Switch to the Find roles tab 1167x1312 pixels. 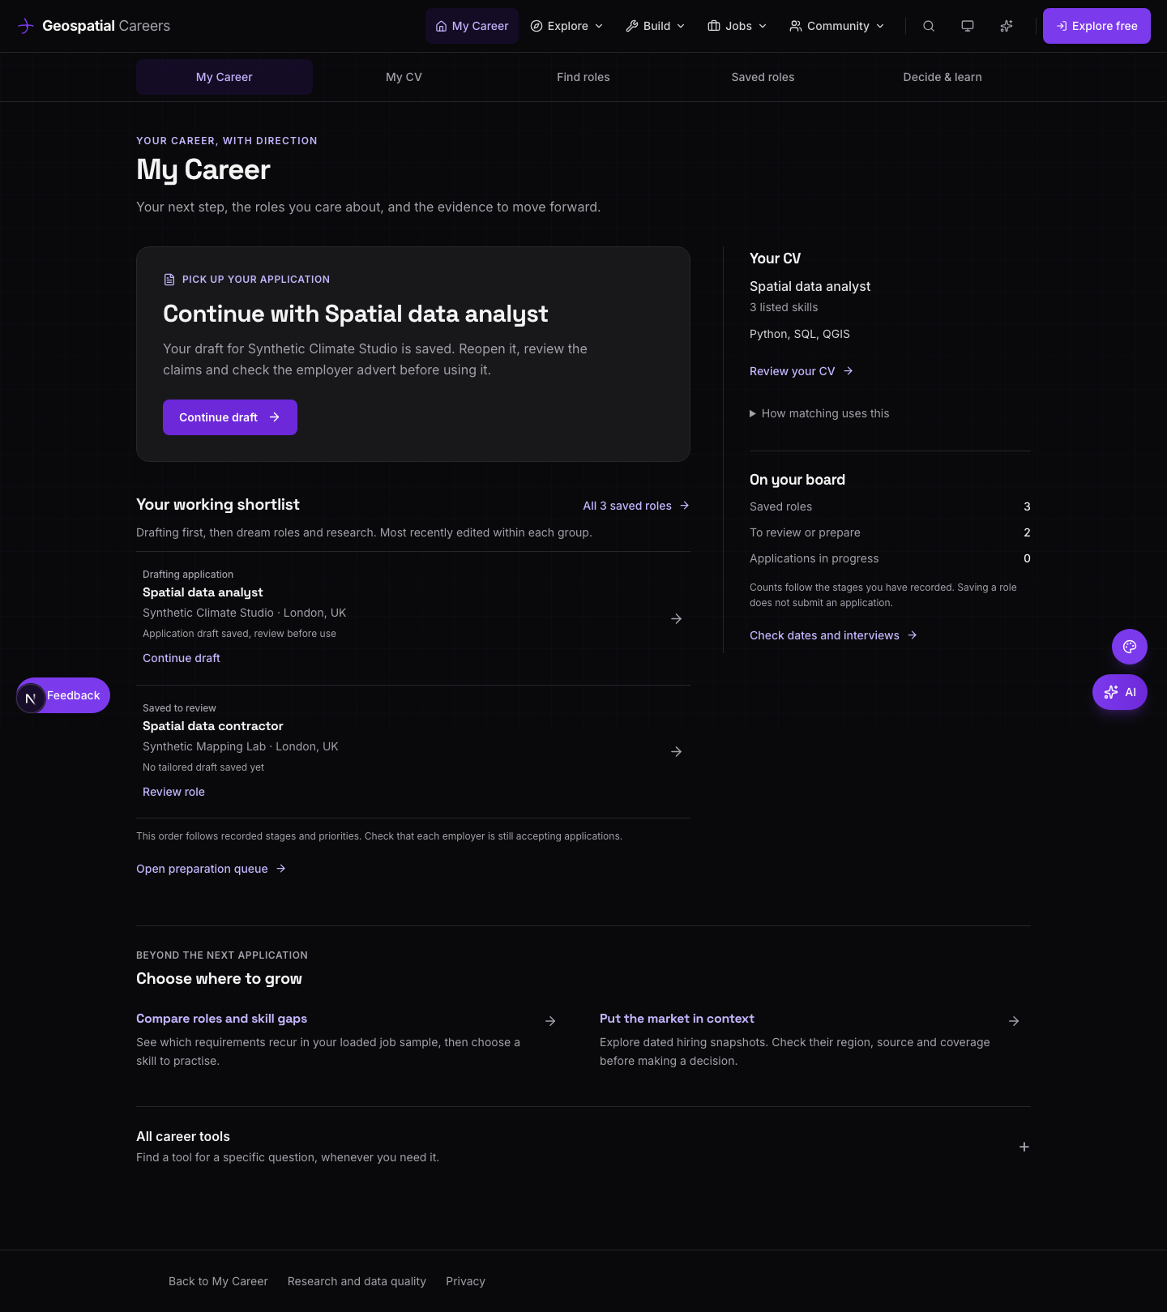click(583, 77)
